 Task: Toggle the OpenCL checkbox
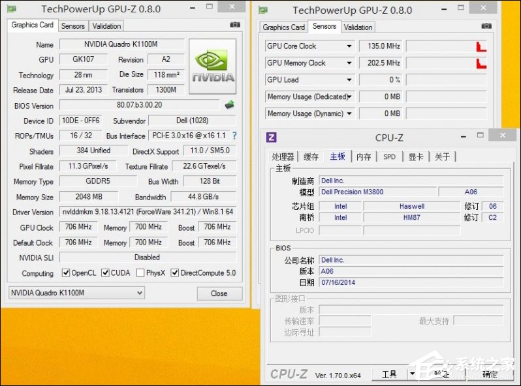coord(66,273)
